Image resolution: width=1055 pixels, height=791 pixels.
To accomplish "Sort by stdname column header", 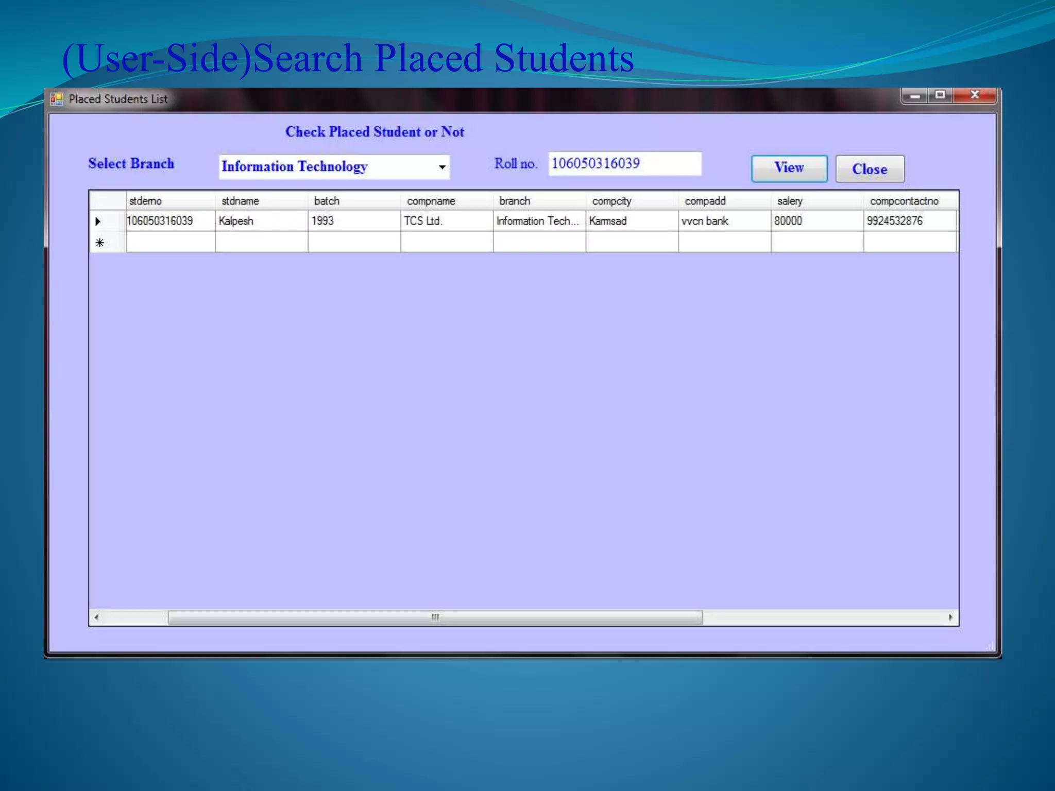I will 262,201.
